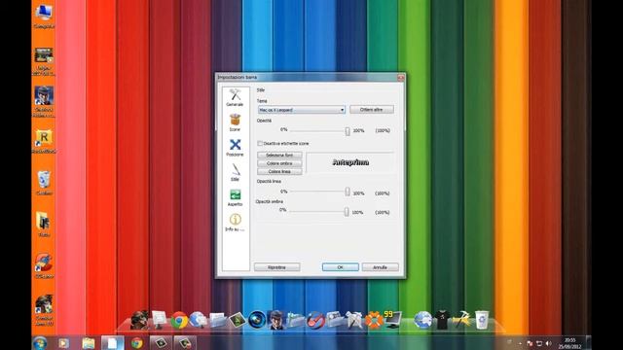Adjust the Opacità ombra slider handle
This screenshot has width=623, height=350.
[x=347, y=212]
